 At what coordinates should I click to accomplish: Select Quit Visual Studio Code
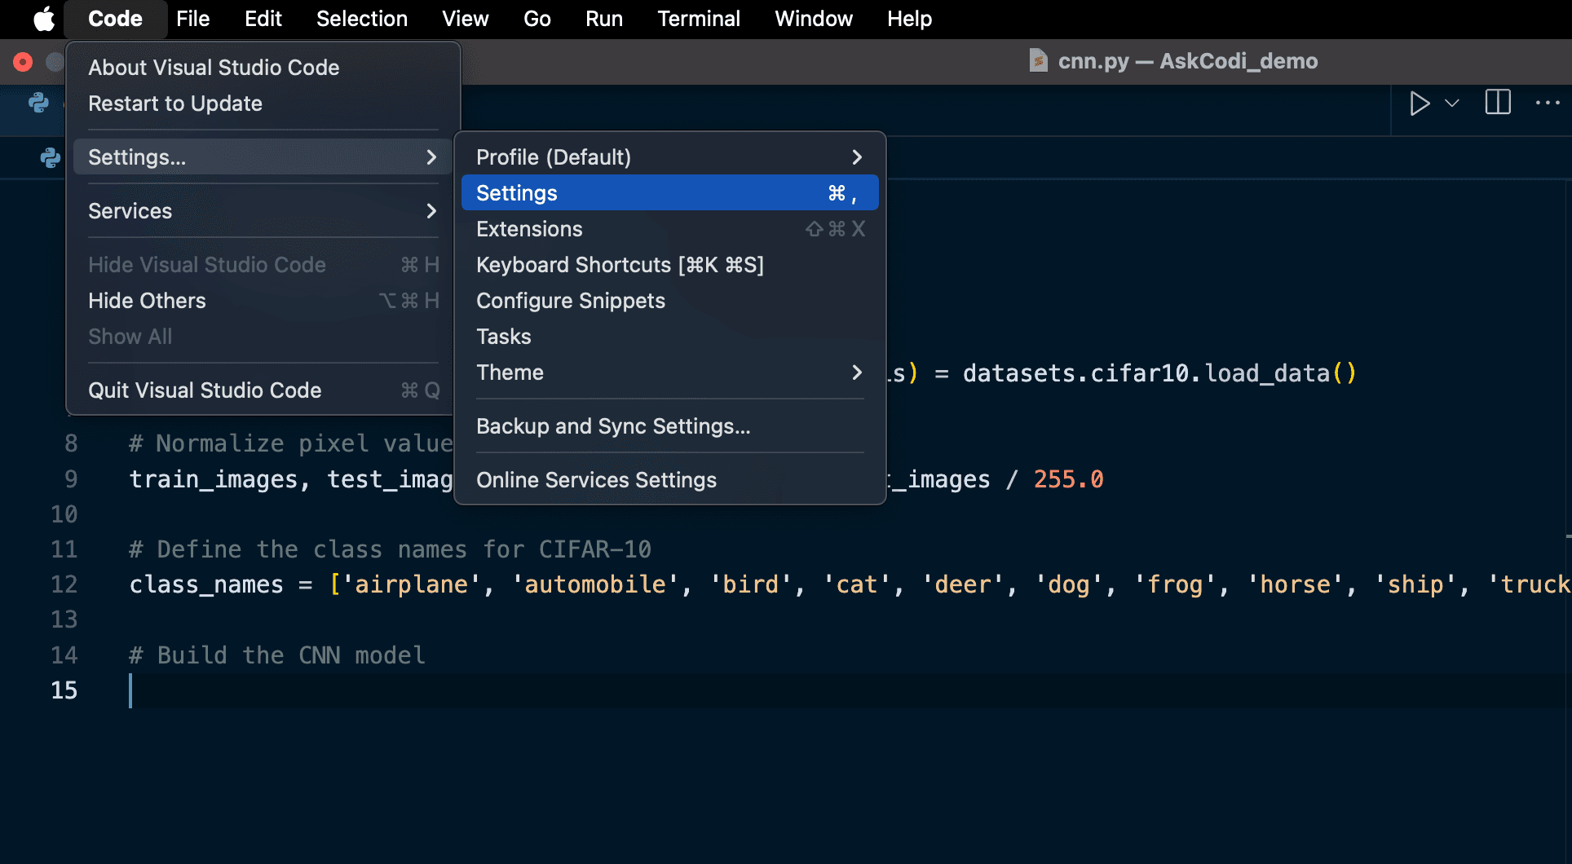tap(263, 390)
